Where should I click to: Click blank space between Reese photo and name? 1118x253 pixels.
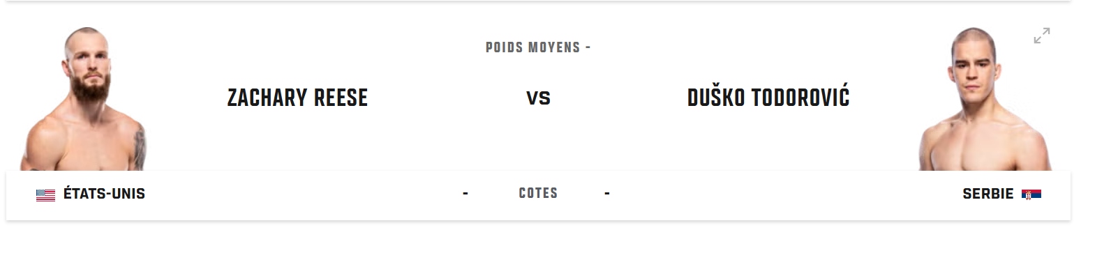click(x=187, y=98)
